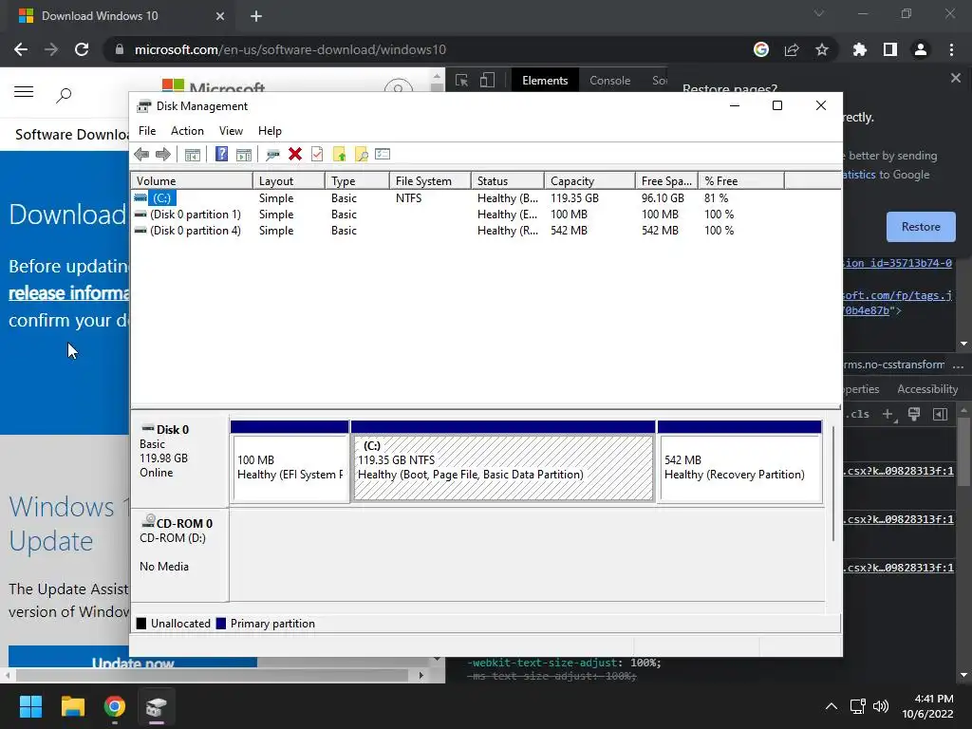The width and height of the screenshot is (972, 729).
Task: Toggle the Show/Hide Action Pane icon
Action: (244, 155)
